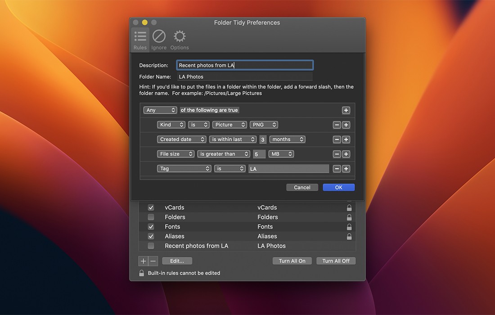
Task: Enable the Recent photos from LA rule
Action: (151, 246)
